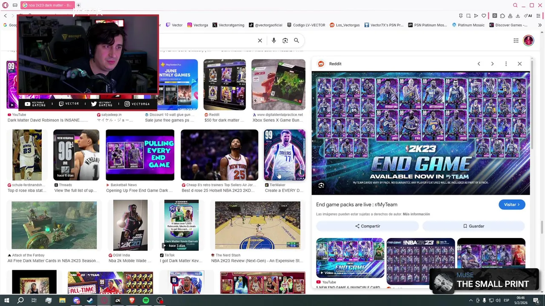Open the notification center icon
Image resolution: width=545 pixels, height=306 pixels.
(x=535, y=300)
